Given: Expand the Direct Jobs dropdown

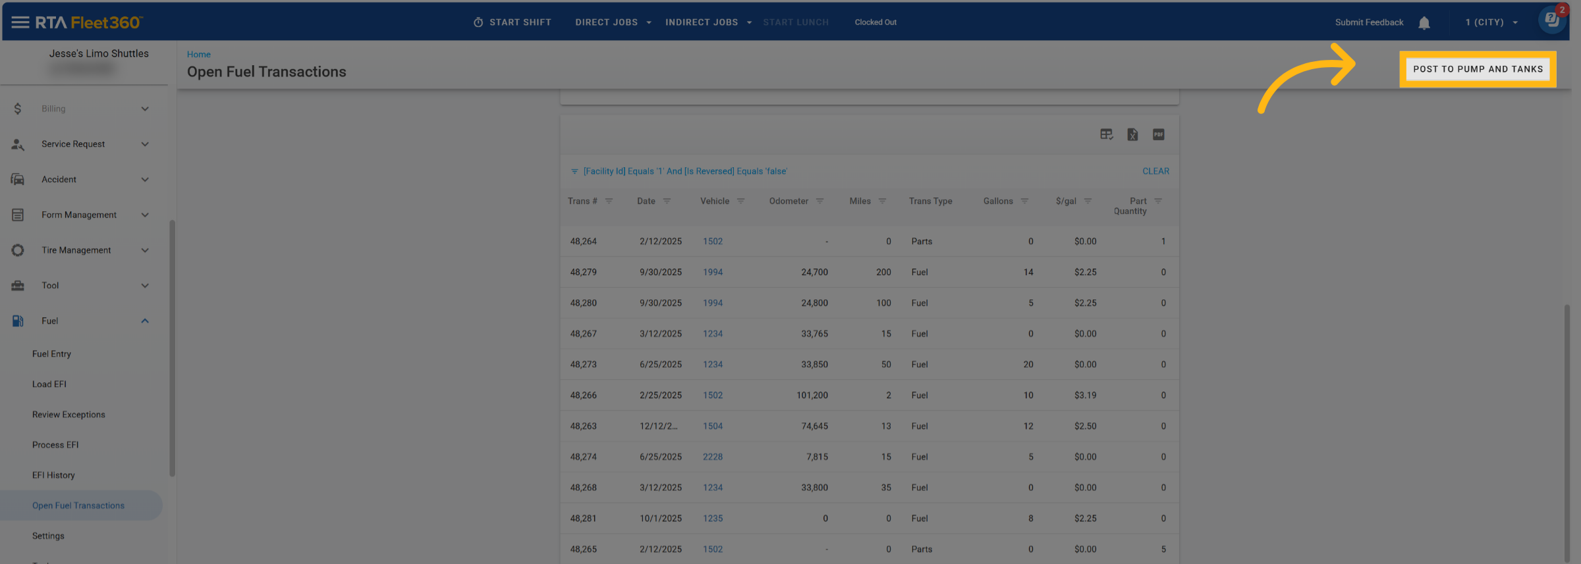Looking at the screenshot, I should 613,22.
